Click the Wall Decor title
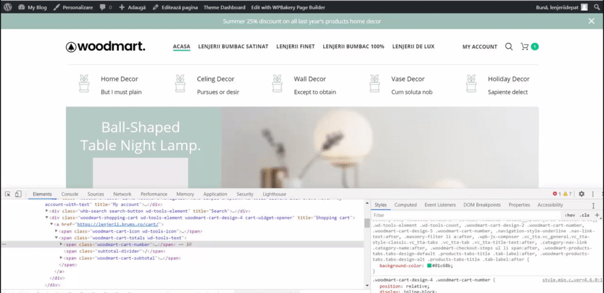The height and width of the screenshot is (293, 604). click(x=310, y=79)
